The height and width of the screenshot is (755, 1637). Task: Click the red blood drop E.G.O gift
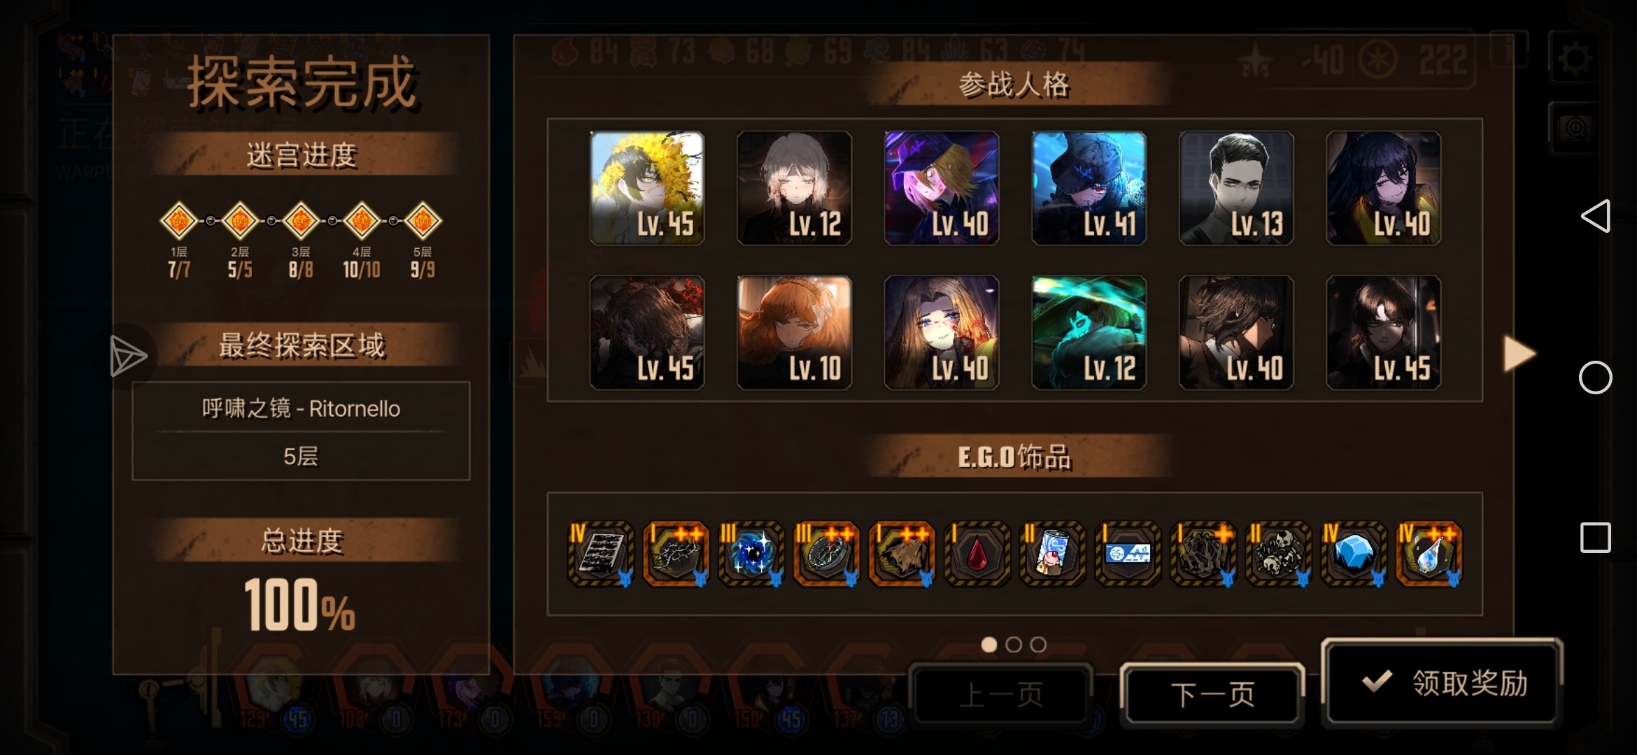977,554
